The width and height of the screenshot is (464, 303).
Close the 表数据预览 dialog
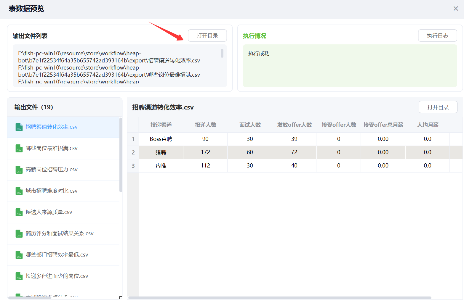(x=456, y=9)
